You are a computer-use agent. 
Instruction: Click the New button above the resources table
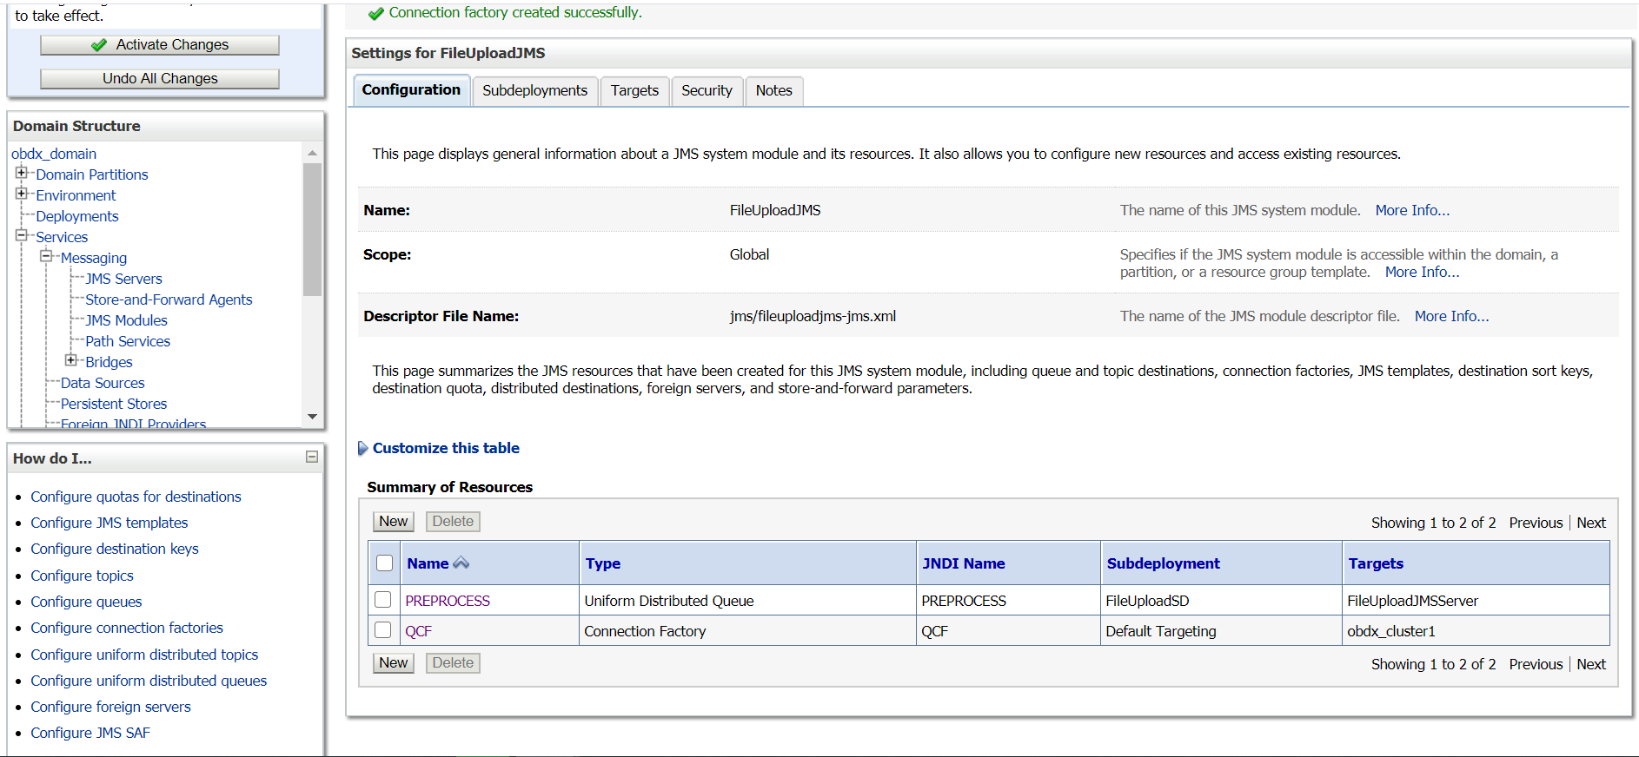394,522
